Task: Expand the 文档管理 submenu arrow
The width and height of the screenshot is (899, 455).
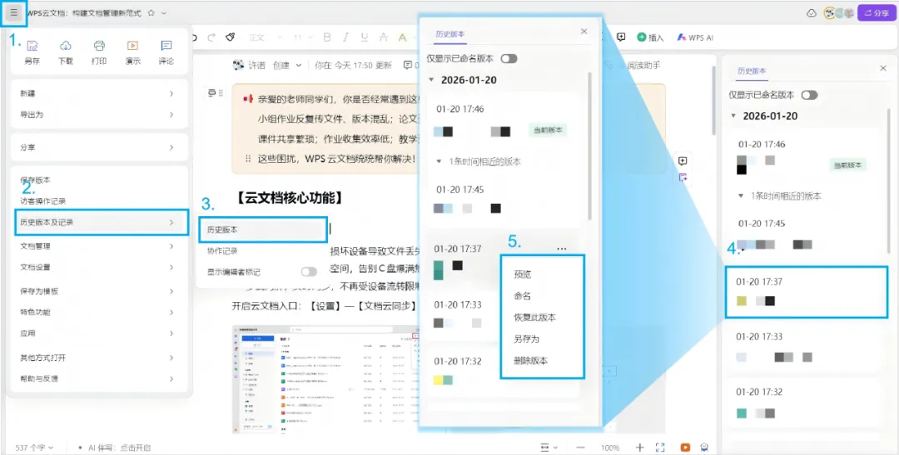Action: (x=171, y=246)
